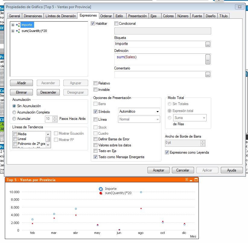Expand the sum(Quantity)*20 tree node
The width and height of the screenshot is (248, 243).
coord(13,31)
